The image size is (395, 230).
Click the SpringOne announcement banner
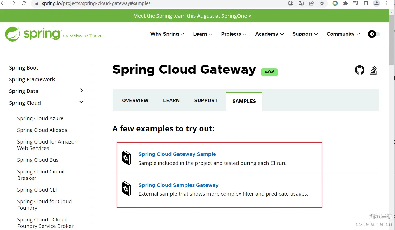coord(192,16)
